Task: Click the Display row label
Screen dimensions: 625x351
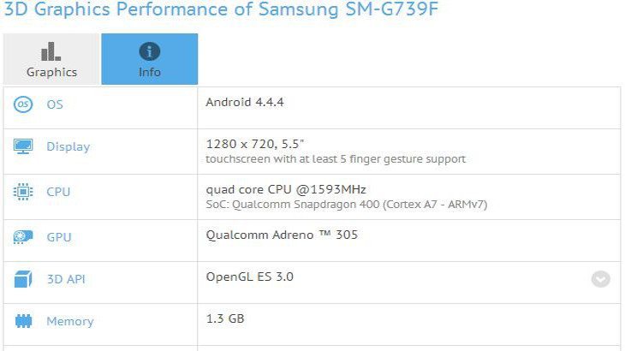Action: click(x=68, y=146)
